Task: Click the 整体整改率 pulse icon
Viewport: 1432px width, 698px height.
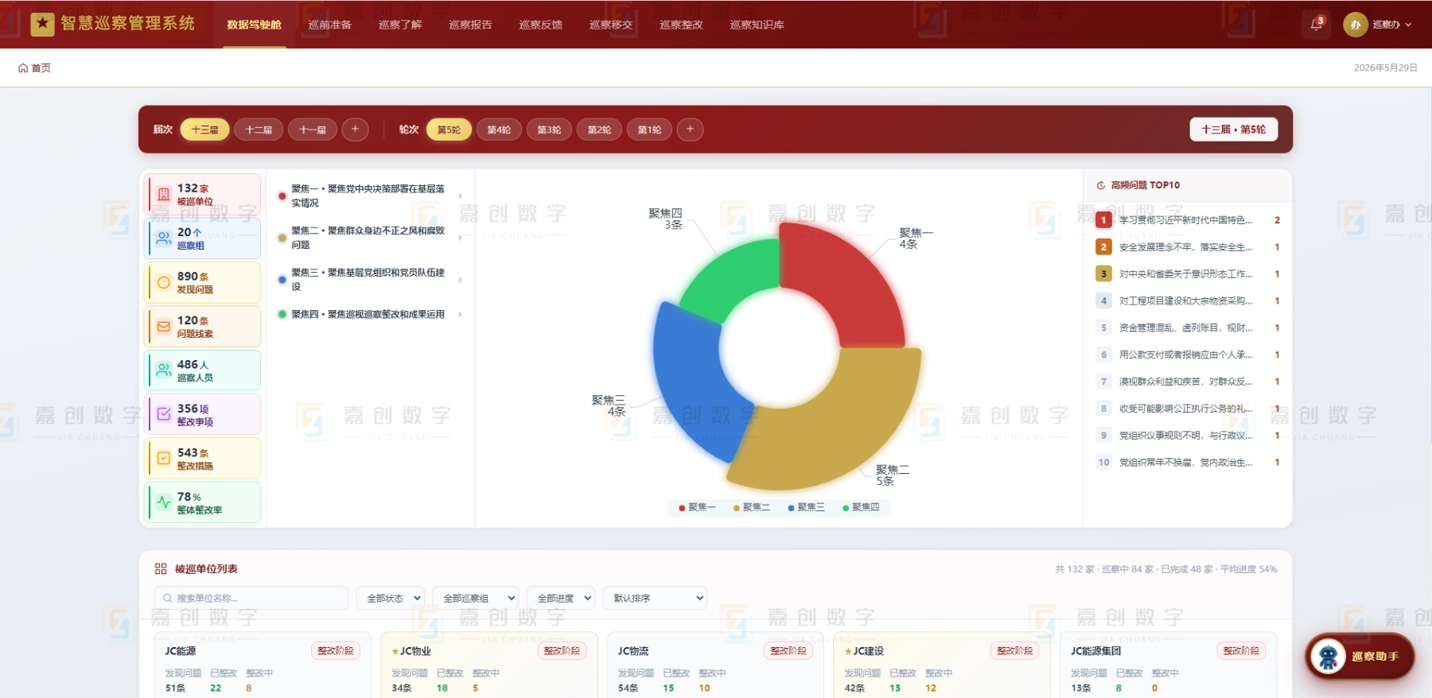Action: click(x=164, y=502)
